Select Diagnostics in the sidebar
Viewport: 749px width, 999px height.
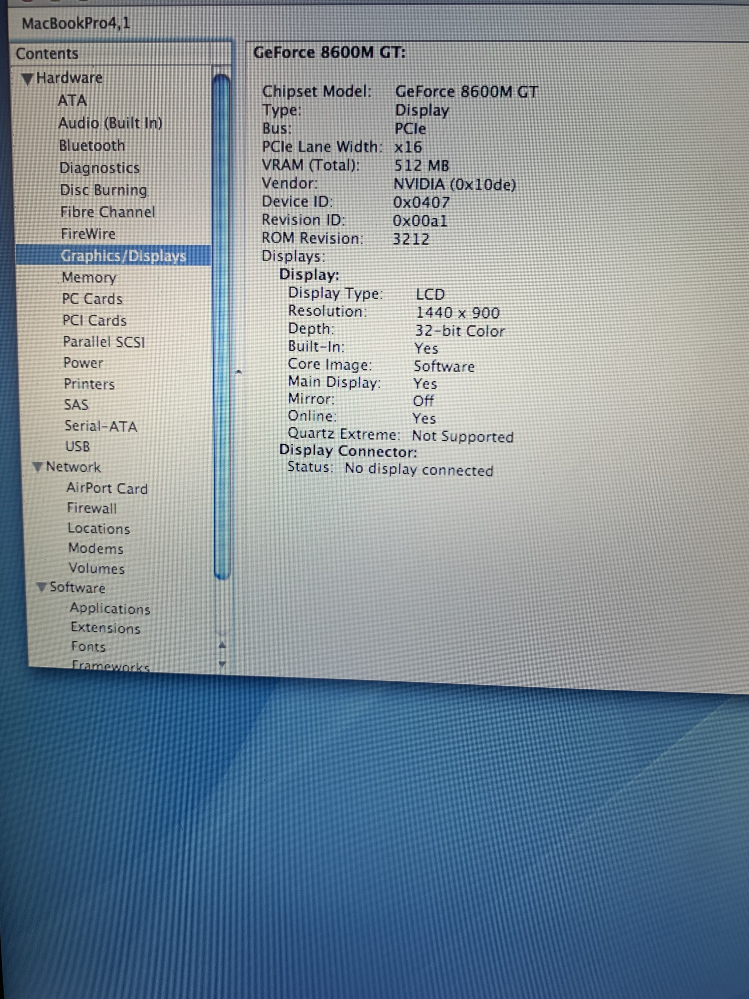click(x=99, y=168)
